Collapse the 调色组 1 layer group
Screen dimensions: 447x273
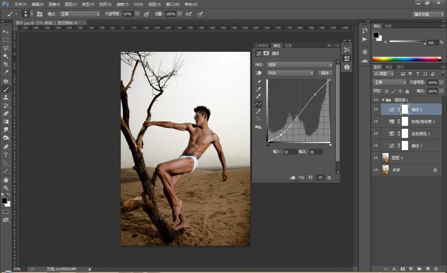[383, 100]
